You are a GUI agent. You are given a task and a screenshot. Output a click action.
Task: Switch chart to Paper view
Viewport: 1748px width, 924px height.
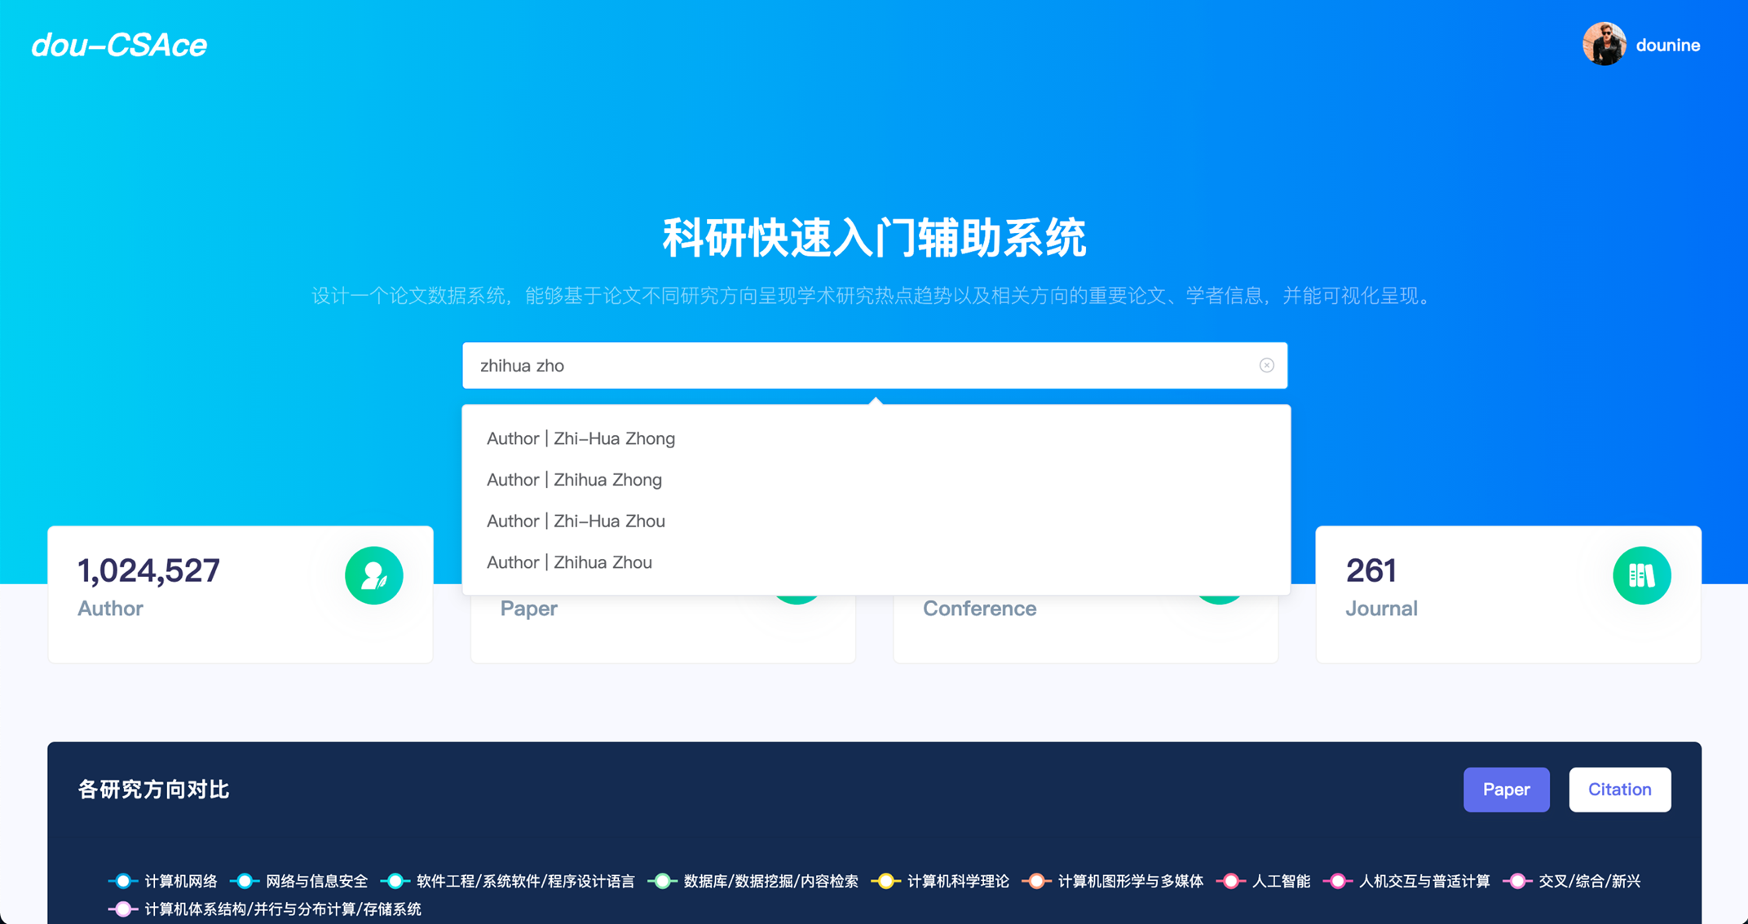(1505, 789)
